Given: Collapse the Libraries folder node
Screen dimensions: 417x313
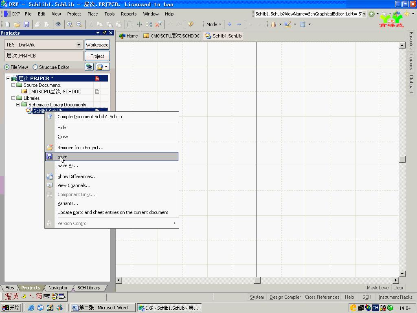Looking at the screenshot, I should [13, 98].
